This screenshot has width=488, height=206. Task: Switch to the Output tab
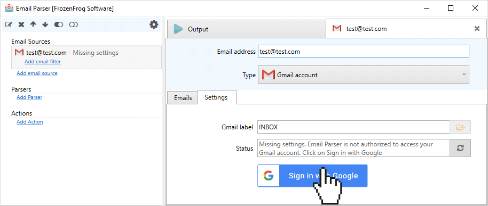point(246,29)
